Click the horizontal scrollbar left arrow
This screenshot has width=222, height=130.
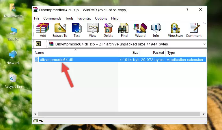coord(36,114)
